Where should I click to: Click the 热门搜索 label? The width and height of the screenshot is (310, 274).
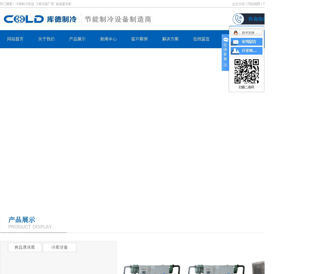point(7,4)
